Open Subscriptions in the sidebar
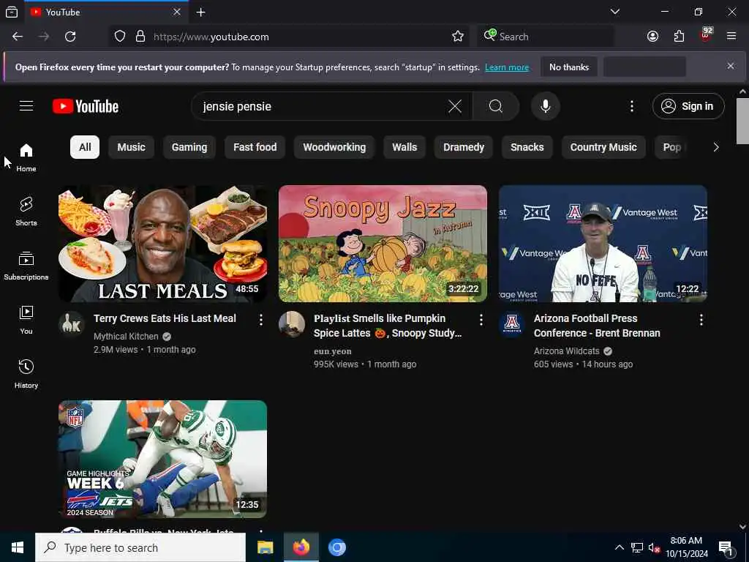The height and width of the screenshot is (562, 749). click(x=26, y=266)
